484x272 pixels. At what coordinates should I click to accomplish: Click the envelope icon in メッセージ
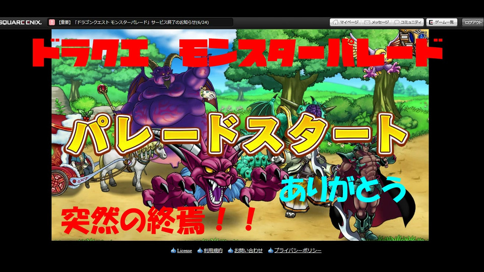tap(367, 22)
